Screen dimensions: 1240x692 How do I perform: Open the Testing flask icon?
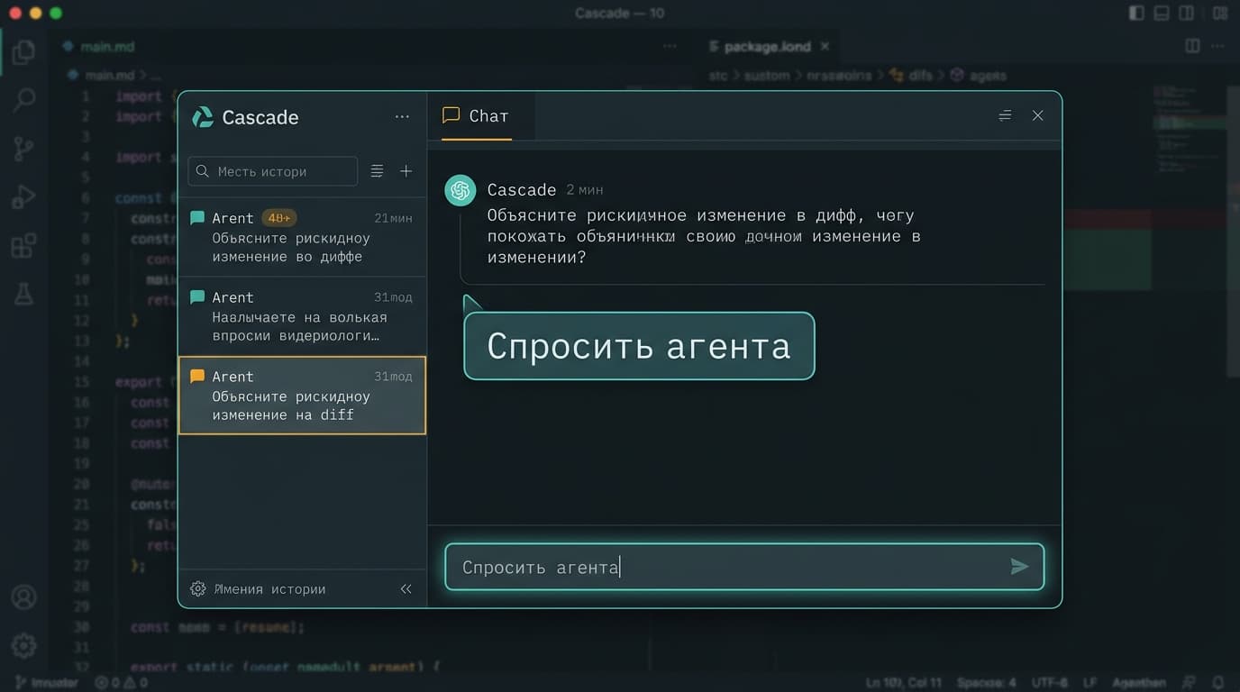tap(23, 293)
